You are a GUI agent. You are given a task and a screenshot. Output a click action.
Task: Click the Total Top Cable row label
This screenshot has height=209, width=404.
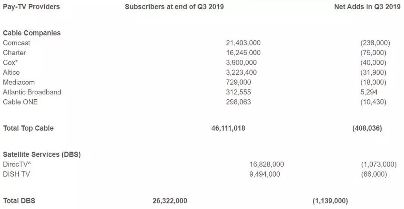point(28,128)
